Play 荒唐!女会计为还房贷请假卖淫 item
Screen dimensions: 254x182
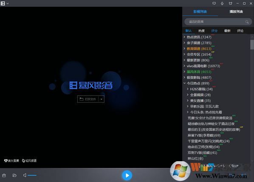pos(210,118)
